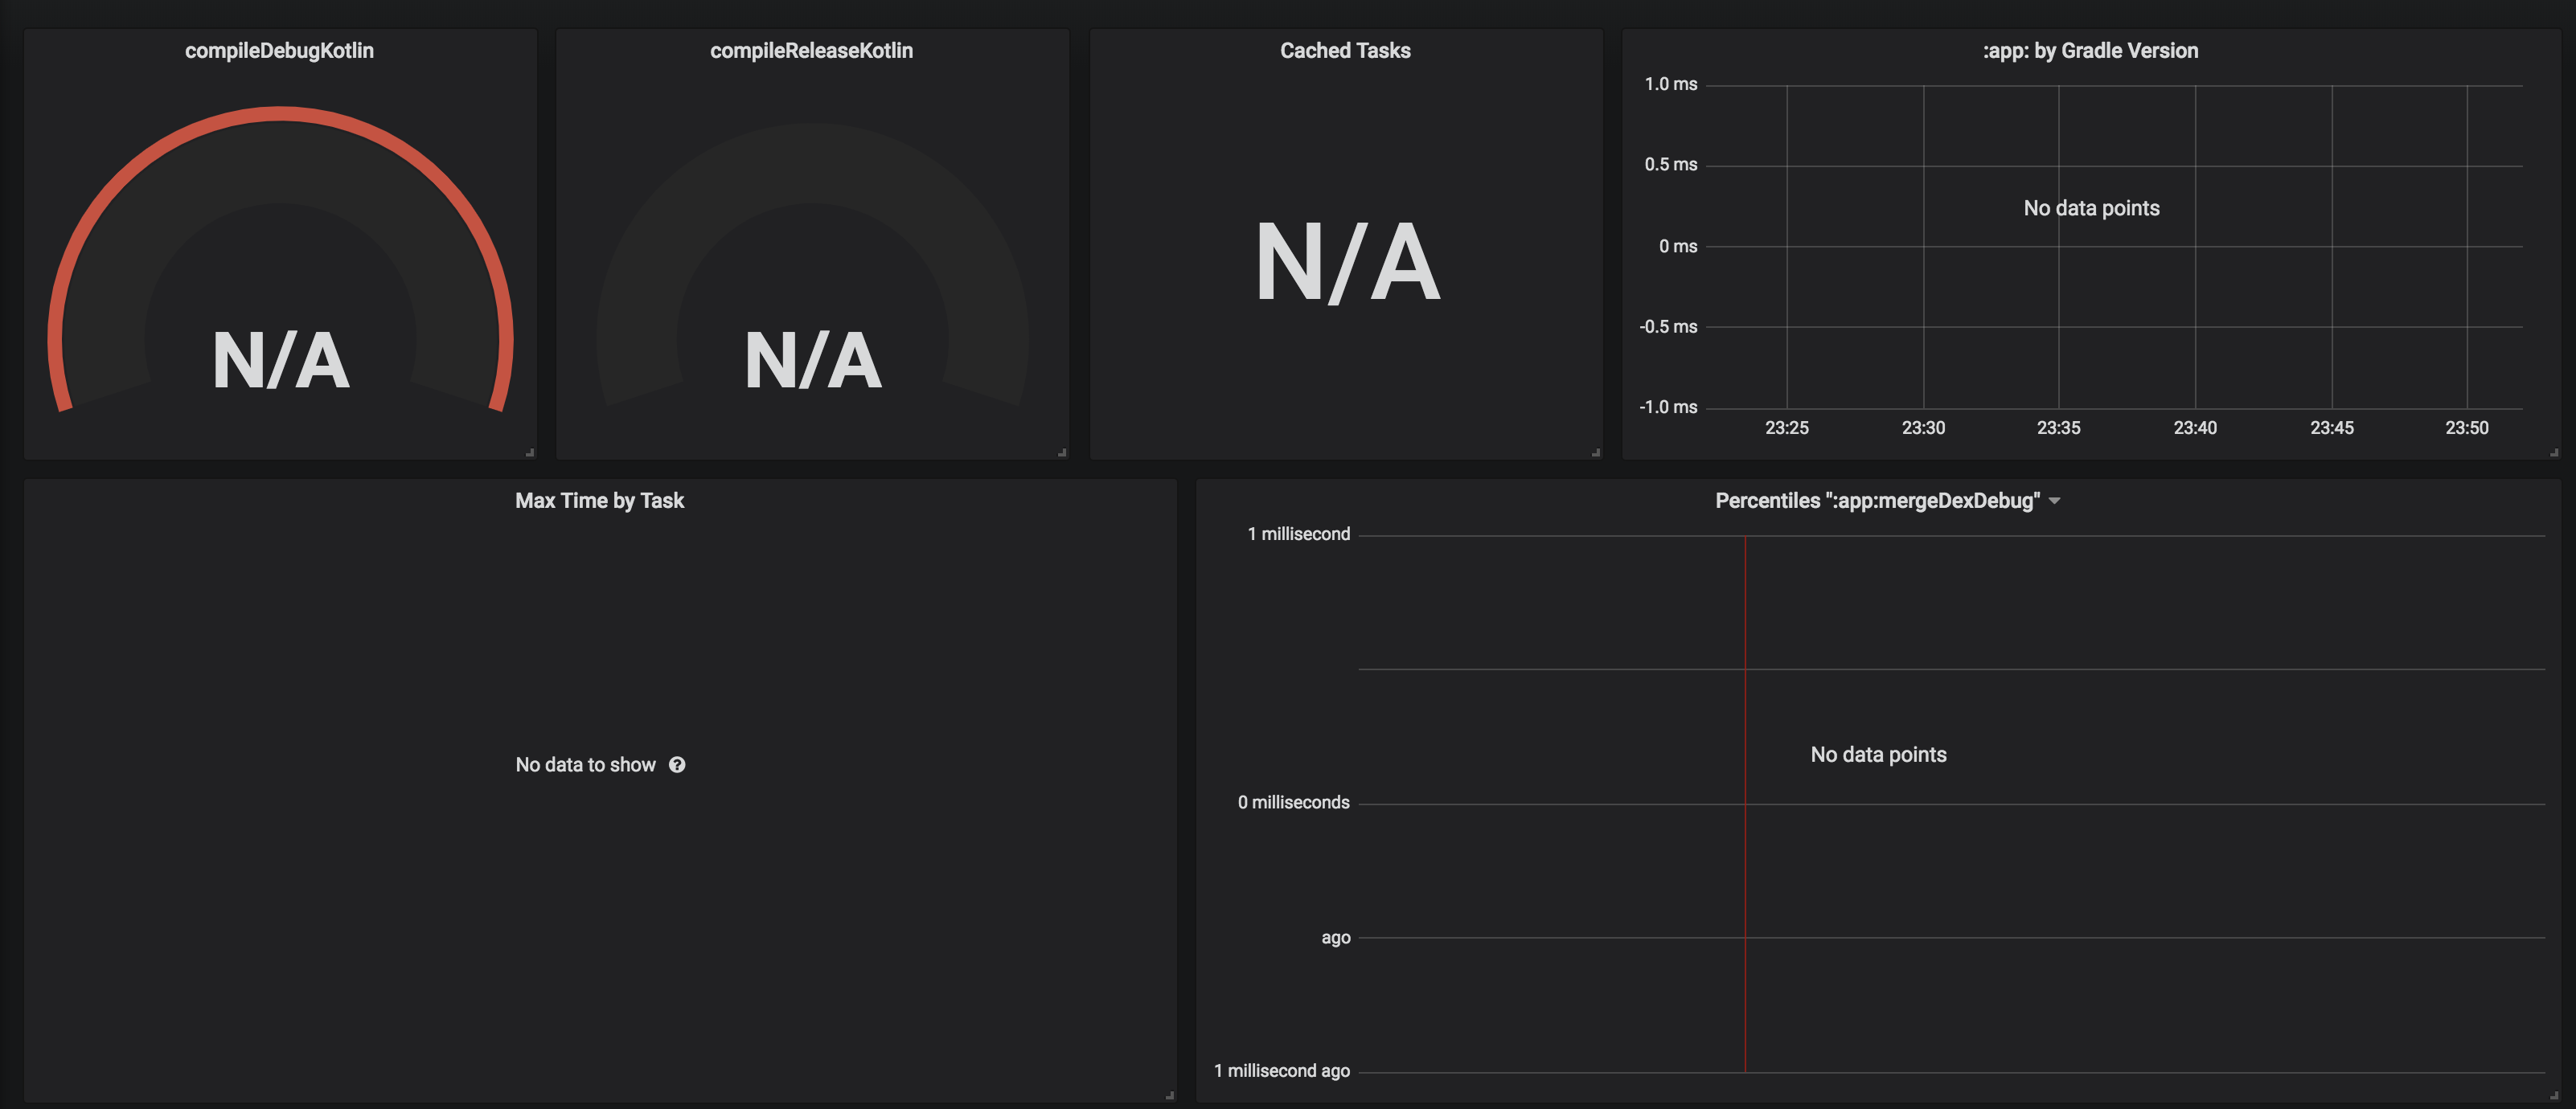This screenshot has height=1109, width=2576.
Task: Click Percentiles ":app:mergeDexDebug" title text
Action: [x=1877, y=501]
